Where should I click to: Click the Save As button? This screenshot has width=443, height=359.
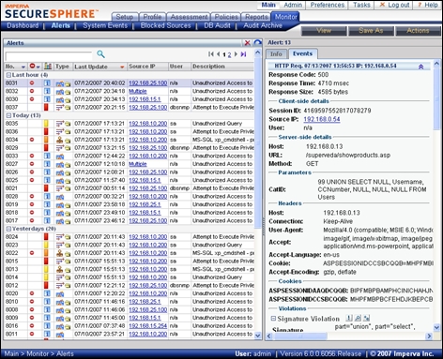point(371,31)
